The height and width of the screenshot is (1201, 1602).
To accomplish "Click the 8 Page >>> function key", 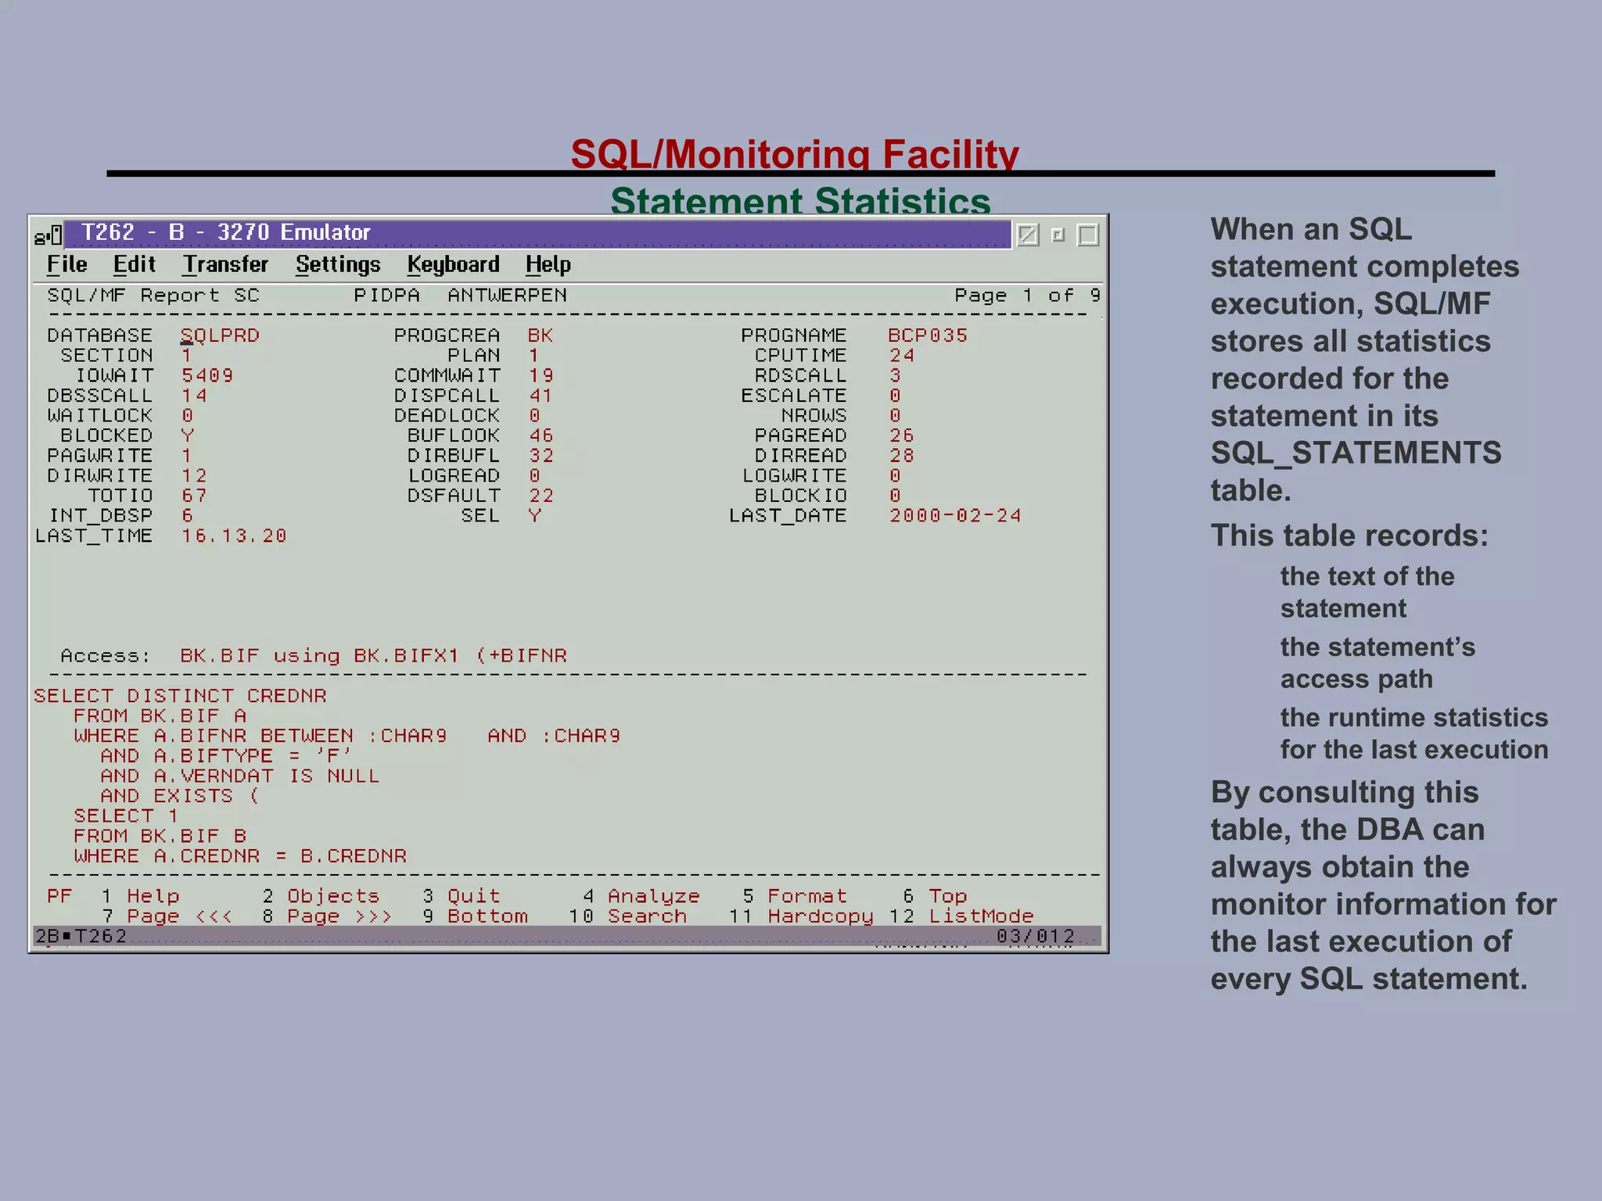I will 327,916.
